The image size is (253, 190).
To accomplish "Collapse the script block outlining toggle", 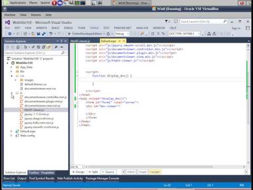I will (x=77, y=72).
